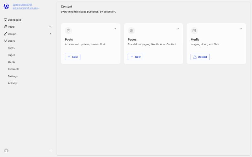This screenshot has width=252, height=157.
Task: Click 'Standalone pages, like About or Contact.' text
Action: pos(152,44)
